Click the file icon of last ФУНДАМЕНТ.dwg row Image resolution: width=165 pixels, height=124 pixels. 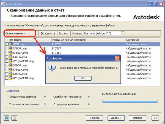[11, 78]
